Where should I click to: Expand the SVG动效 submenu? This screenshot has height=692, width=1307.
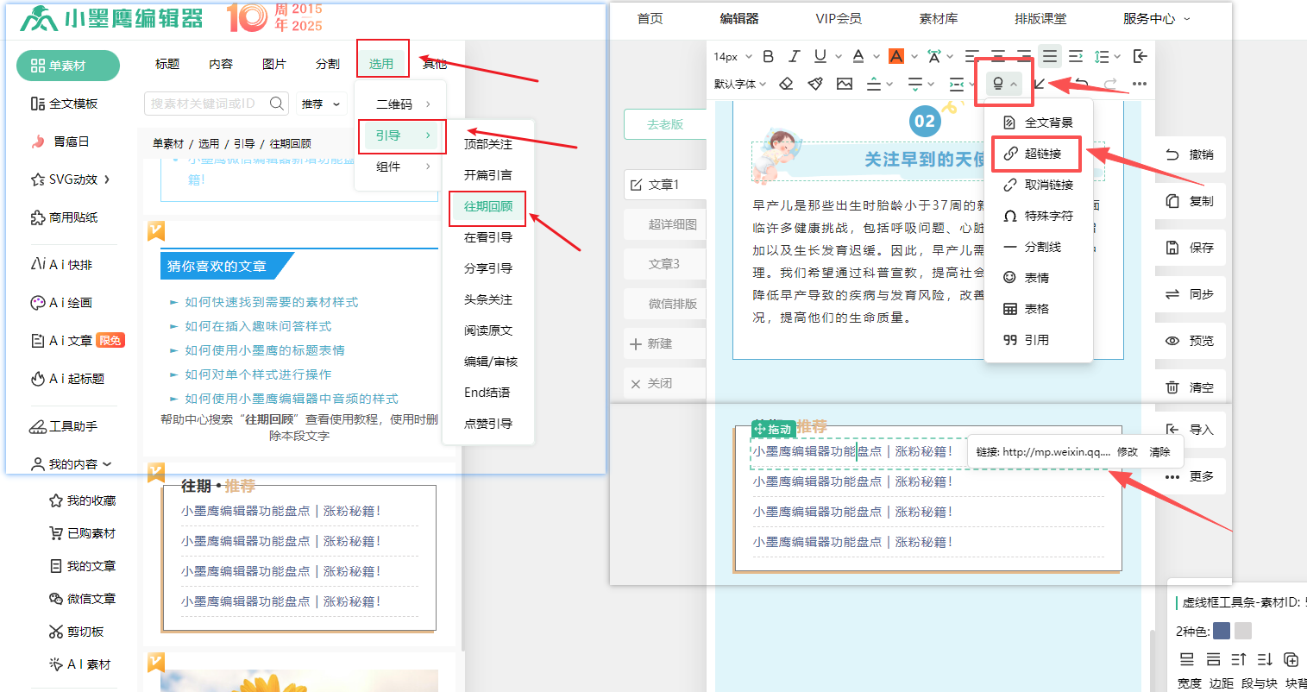pyautogui.click(x=71, y=179)
